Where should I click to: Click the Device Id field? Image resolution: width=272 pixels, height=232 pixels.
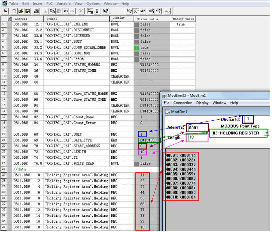pos(248,119)
